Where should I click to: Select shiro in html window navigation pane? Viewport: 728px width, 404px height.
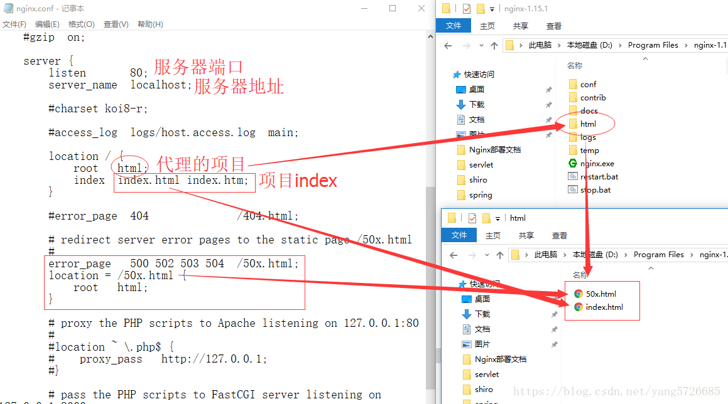478,390
